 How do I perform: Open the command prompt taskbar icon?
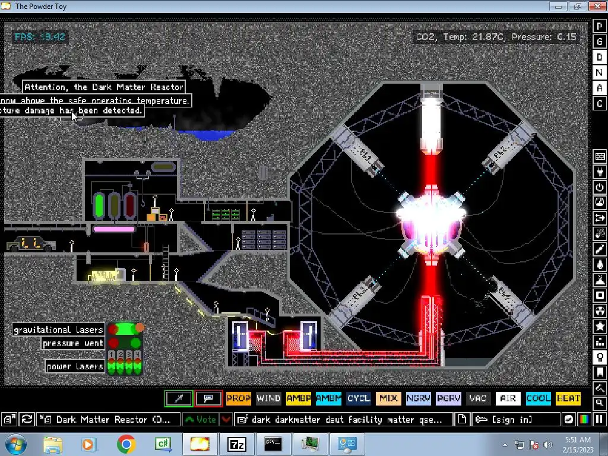273,444
